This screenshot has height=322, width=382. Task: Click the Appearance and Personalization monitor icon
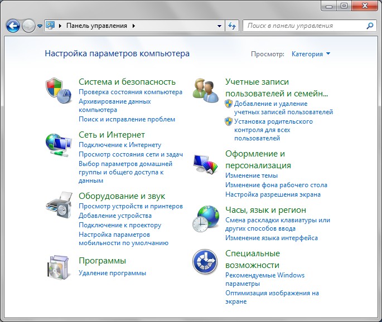[x=206, y=164]
